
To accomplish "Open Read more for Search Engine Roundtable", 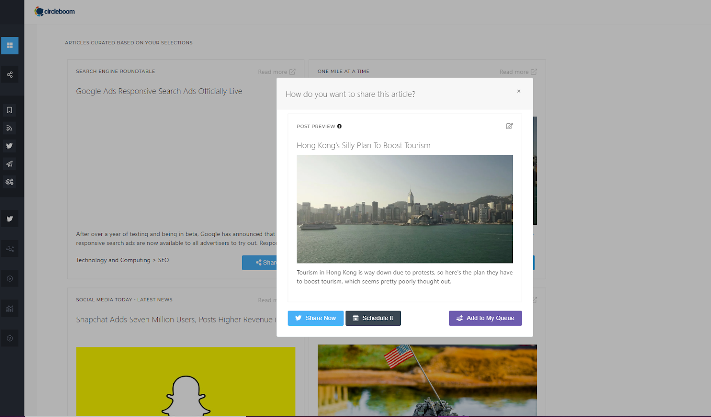I will 276,72.
